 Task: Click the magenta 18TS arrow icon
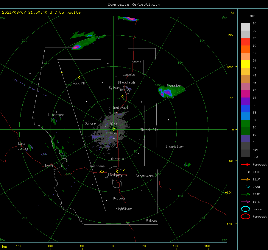(x=245, y=202)
